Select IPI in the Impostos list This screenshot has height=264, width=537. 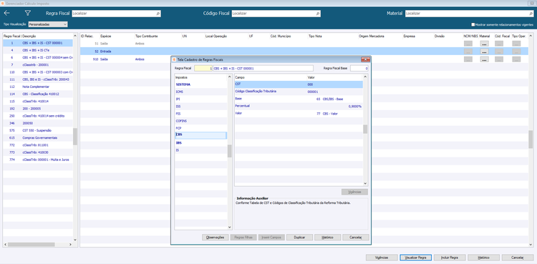tap(200, 99)
